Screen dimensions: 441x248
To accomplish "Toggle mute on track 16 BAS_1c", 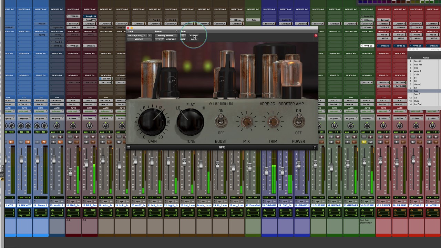I will point(76,142).
